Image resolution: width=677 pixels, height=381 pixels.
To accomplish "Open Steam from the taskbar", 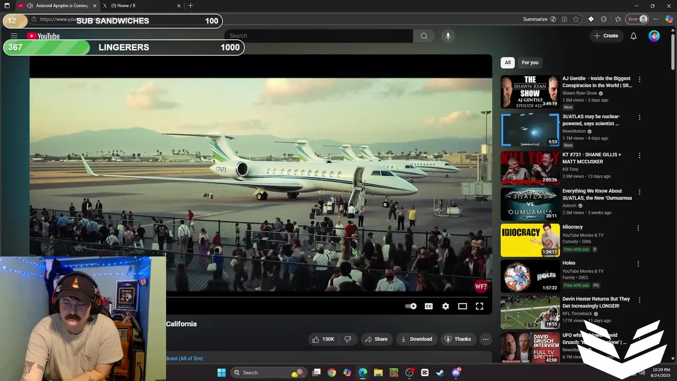I will pos(440,373).
